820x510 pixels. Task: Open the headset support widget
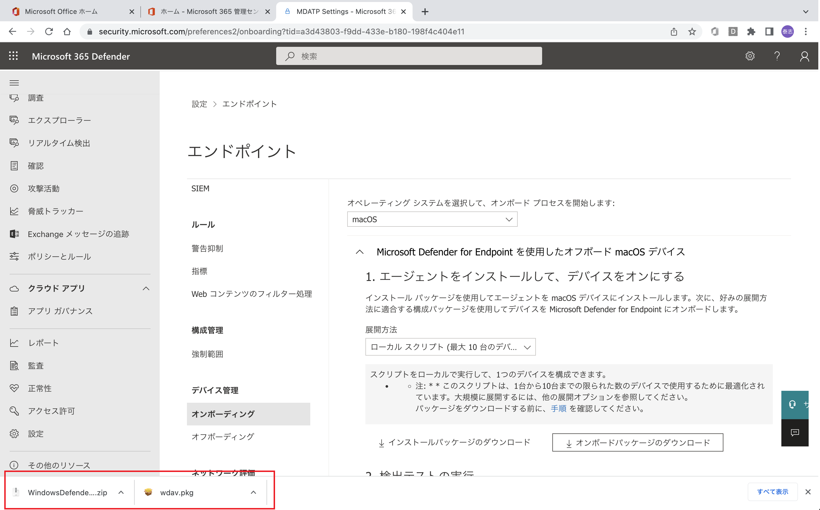coord(795,405)
